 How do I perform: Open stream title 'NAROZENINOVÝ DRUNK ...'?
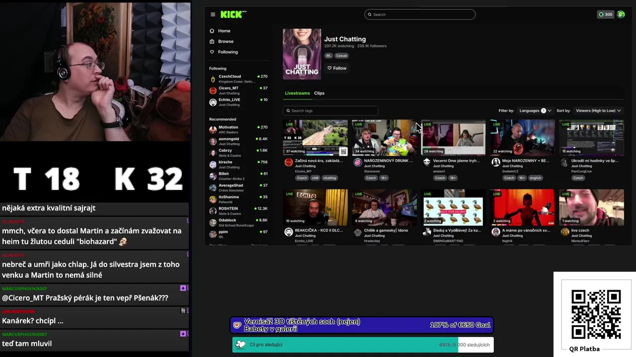389,161
